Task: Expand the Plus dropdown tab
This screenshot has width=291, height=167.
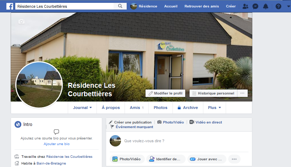Action: (x=214, y=108)
